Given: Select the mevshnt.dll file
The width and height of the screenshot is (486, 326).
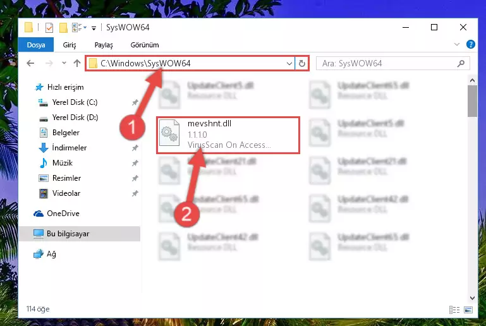Looking at the screenshot, I should click(228, 135).
